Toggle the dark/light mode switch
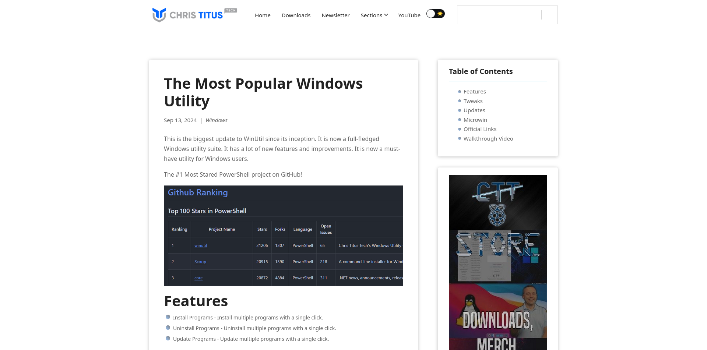This screenshot has height=350, width=707. point(436,14)
